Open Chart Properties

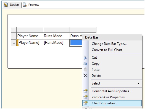112,103
